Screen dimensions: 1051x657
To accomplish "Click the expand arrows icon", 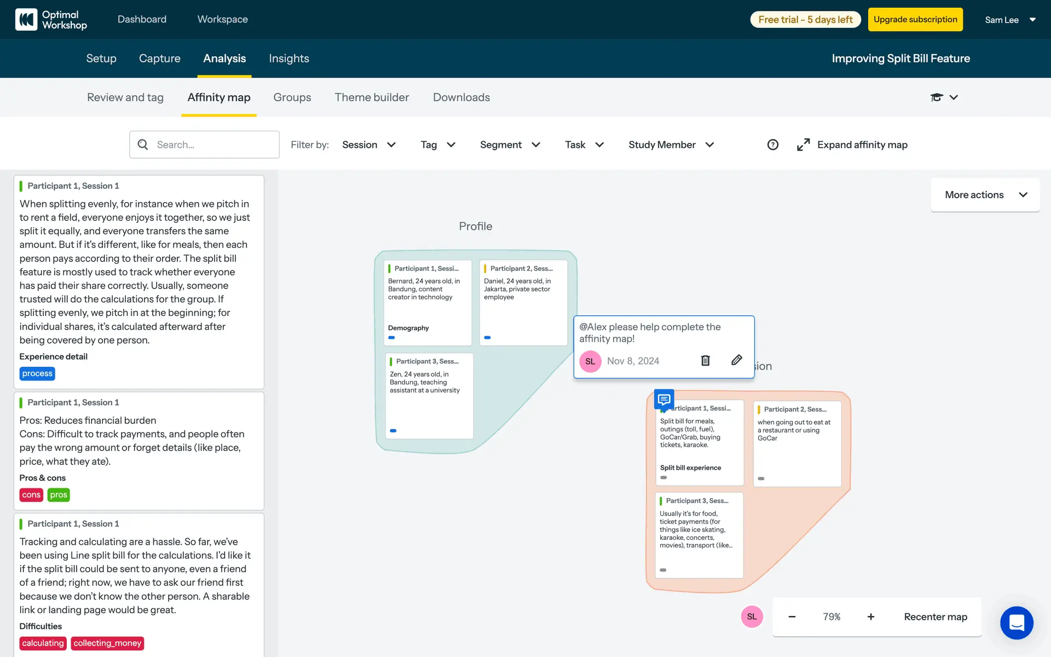I will (803, 145).
